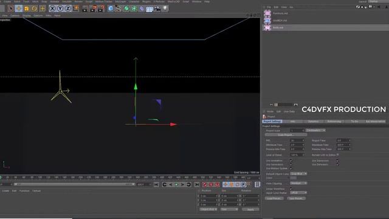This screenshot has width=389, height=219.
Task: Toggle the Y axis lock
Action: pos(60,9)
